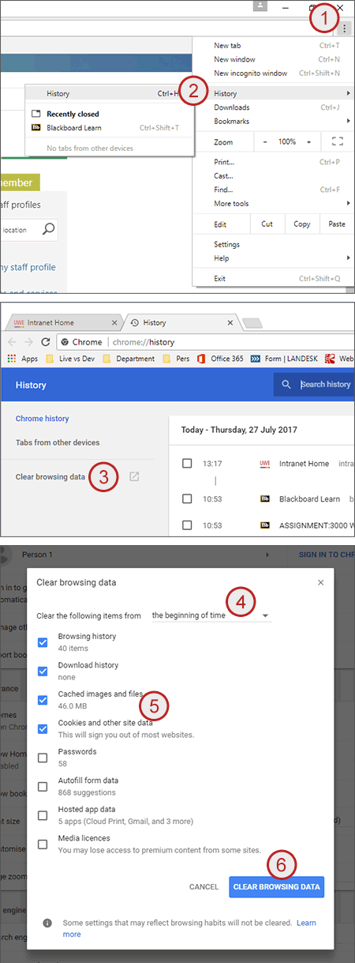Check the Passwords checkbox
The height and width of the screenshot is (963, 355).
click(43, 758)
